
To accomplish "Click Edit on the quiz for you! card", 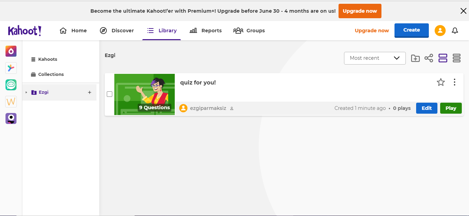I will tap(427, 108).
